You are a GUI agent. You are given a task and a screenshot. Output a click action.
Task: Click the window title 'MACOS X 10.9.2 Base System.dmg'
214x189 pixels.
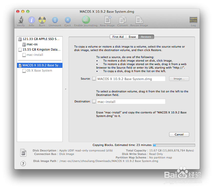[x=107, y=12]
